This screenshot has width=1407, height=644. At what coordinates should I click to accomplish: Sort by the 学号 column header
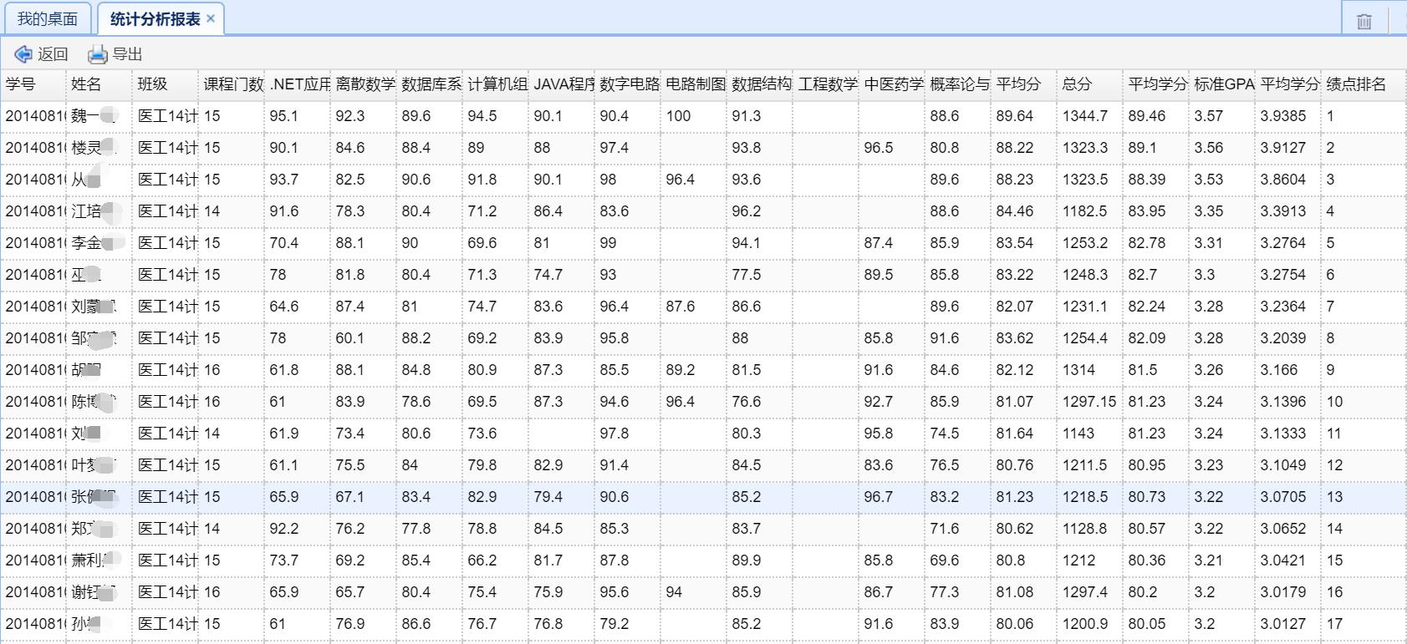(x=21, y=84)
